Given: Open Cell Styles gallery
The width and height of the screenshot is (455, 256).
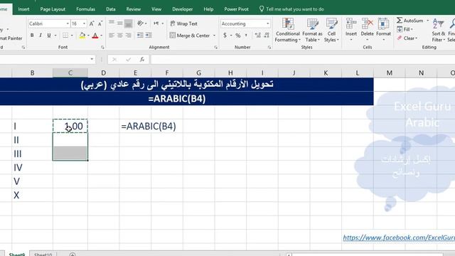Looking at the screenshot, I should tap(331, 30).
